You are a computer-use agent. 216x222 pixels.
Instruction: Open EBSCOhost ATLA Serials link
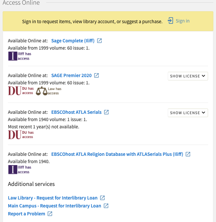(x=76, y=112)
